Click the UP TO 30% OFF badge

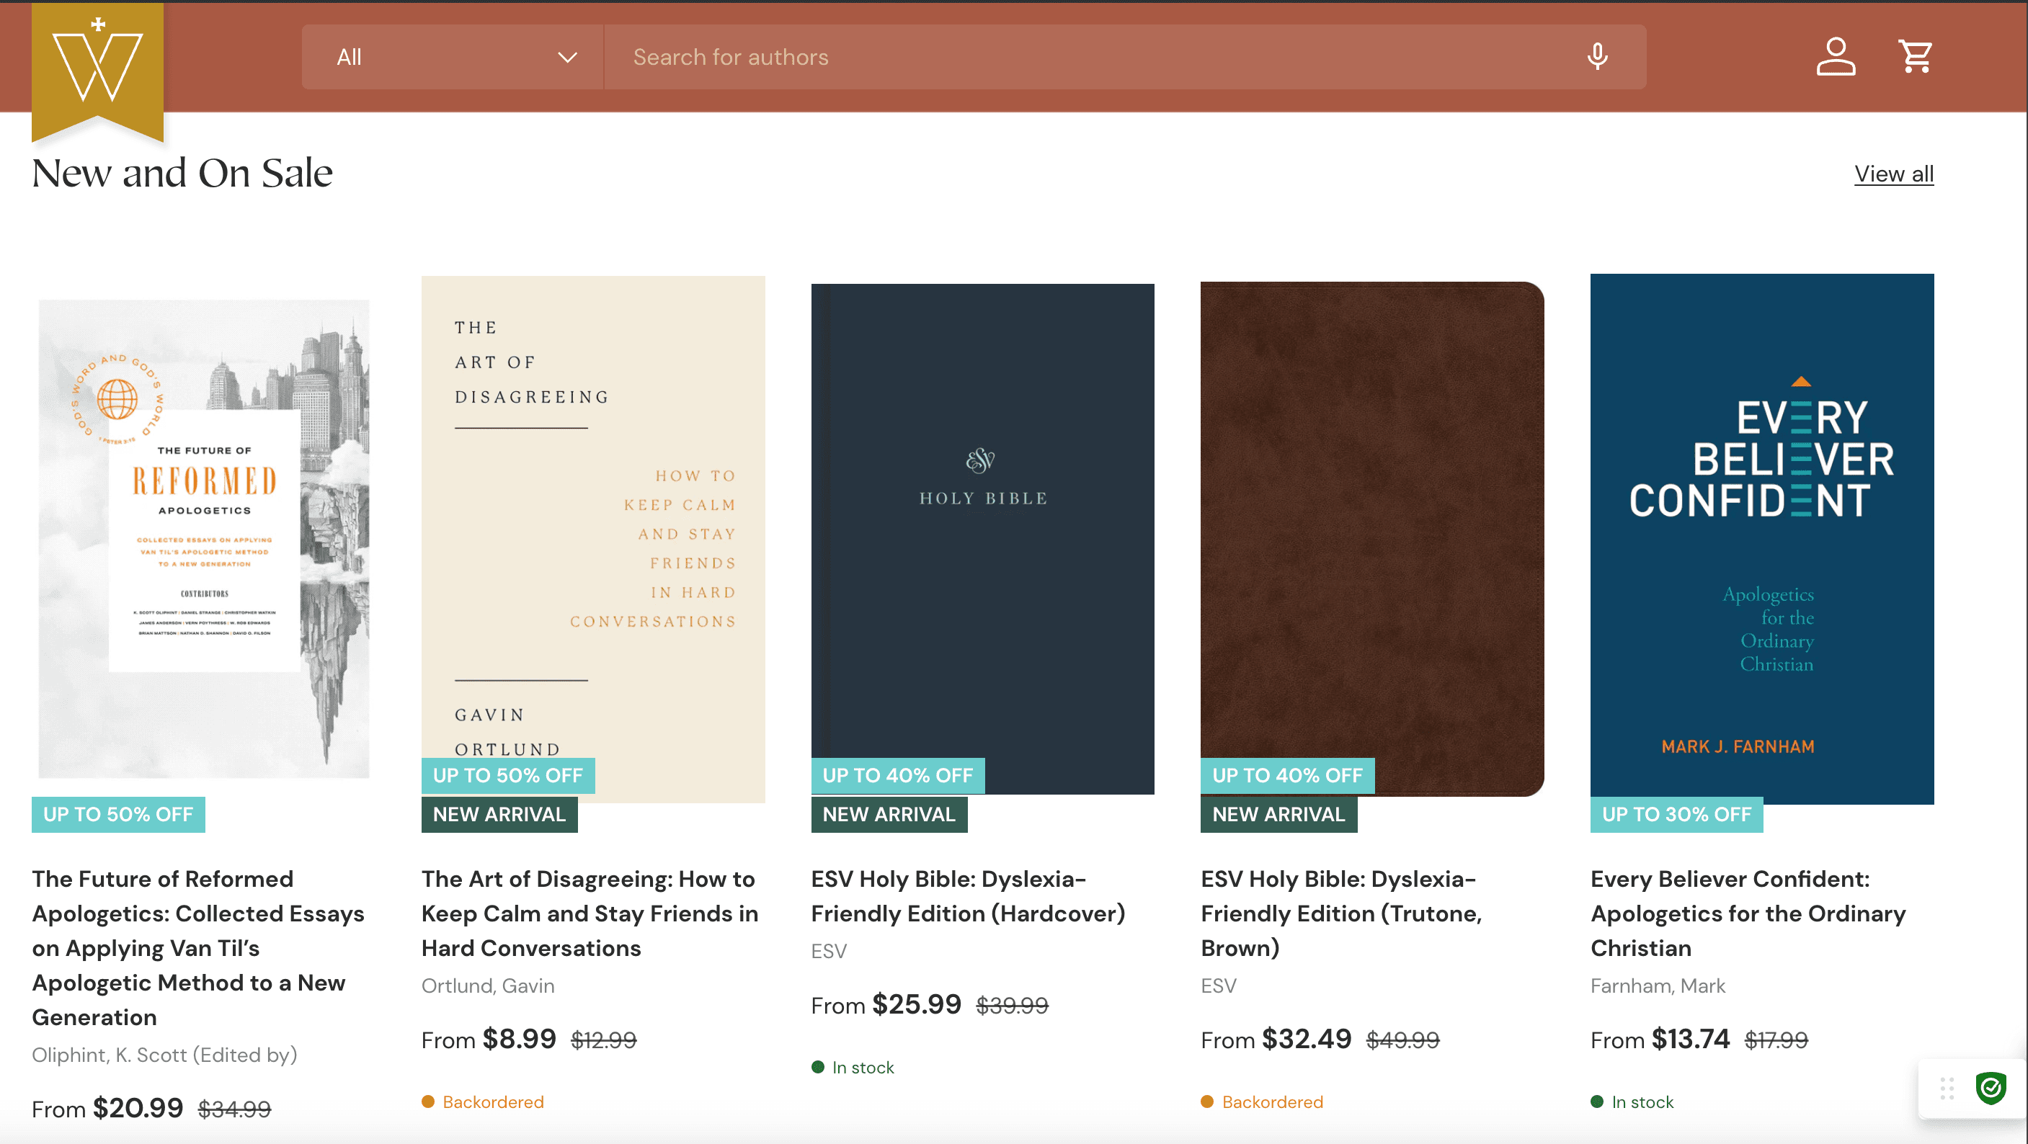(1677, 814)
